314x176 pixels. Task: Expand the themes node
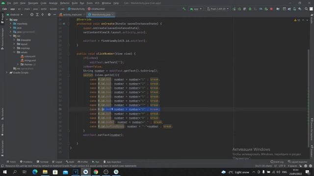click(x=18, y=65)
